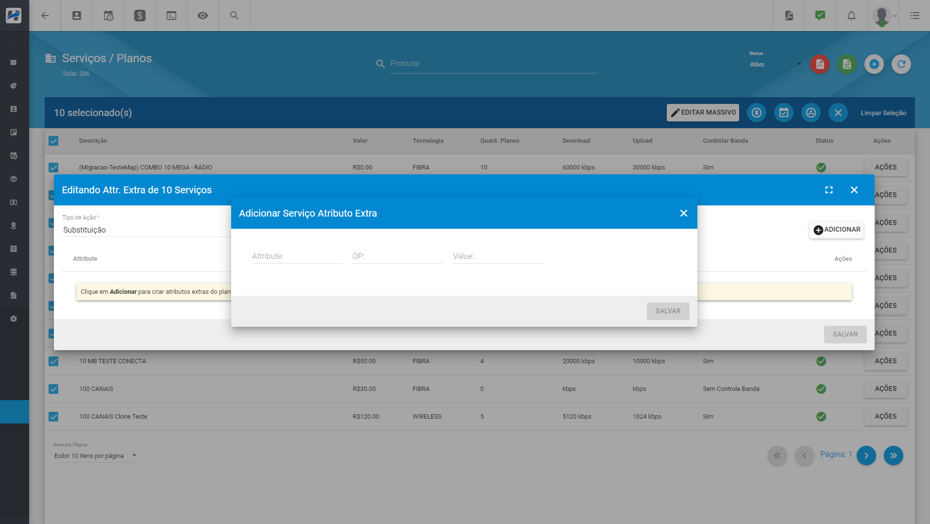Uncheck the 100 CANAIS Clone Teste checkbox

click(x=53, y=417)
